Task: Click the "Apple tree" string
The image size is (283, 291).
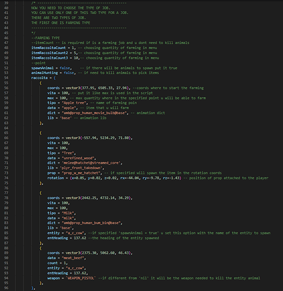Action: 75,103
